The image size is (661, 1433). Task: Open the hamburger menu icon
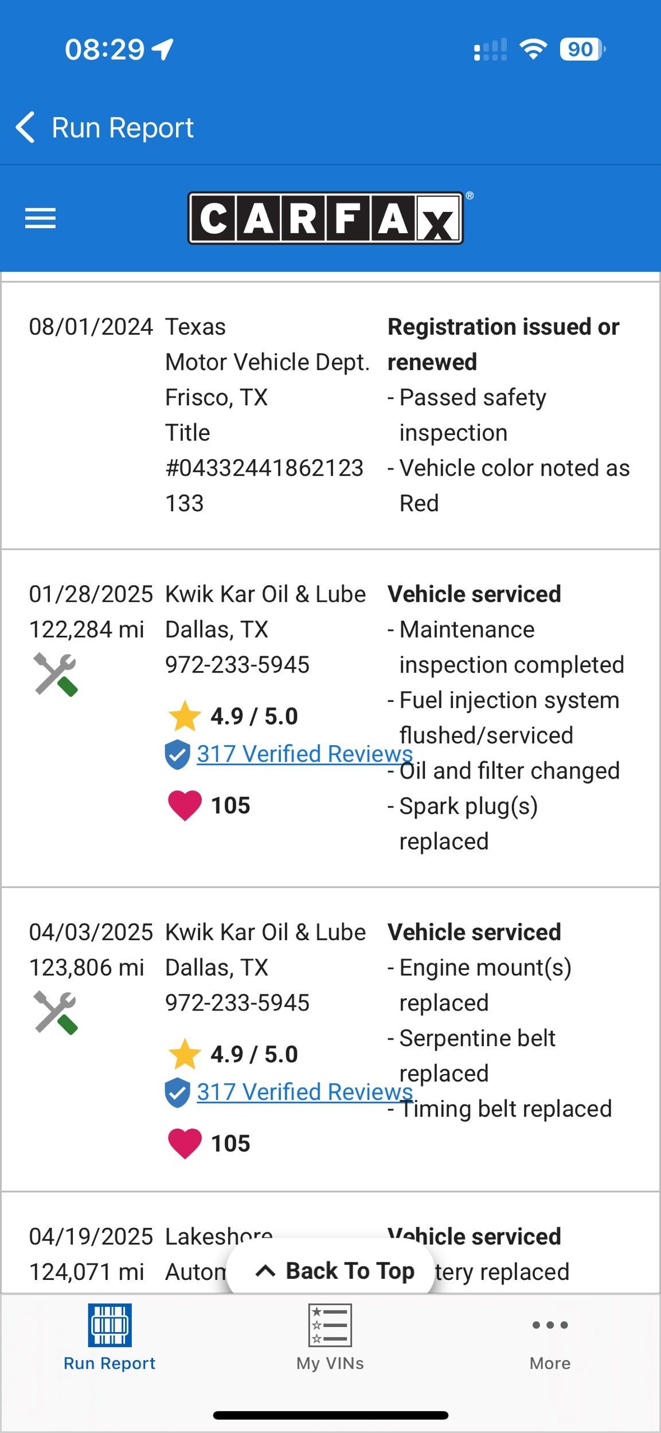[x=40, y=218]
